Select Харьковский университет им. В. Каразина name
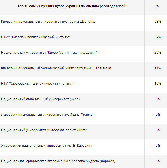Viewport: 167px width, 168px height. coord(47,146)
